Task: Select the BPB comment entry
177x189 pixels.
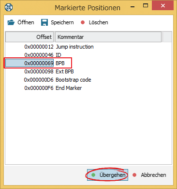Action: click(x=60, y=63)
